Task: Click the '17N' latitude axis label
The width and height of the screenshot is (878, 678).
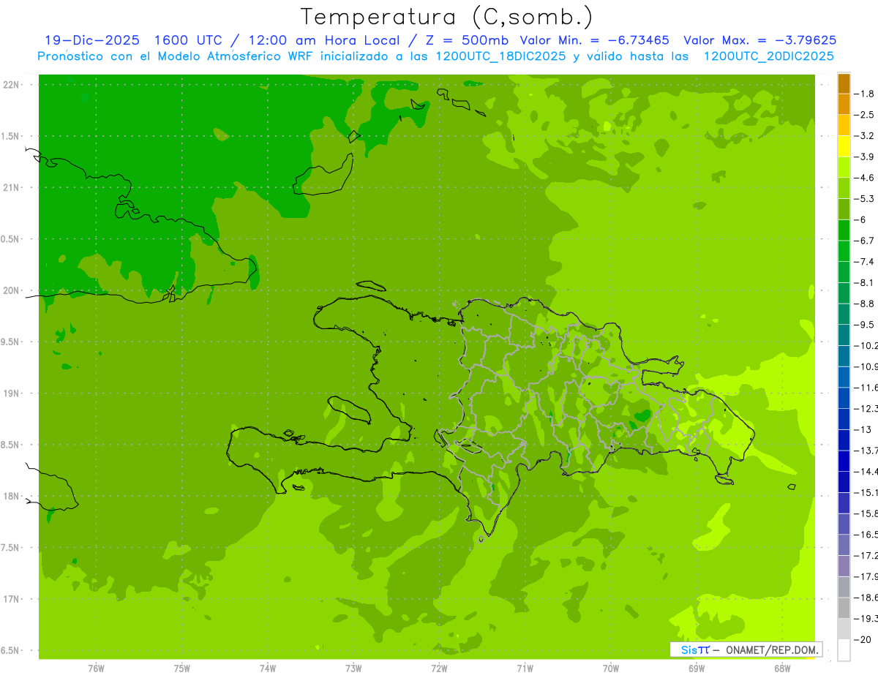Action: click(x=10, y=599)
